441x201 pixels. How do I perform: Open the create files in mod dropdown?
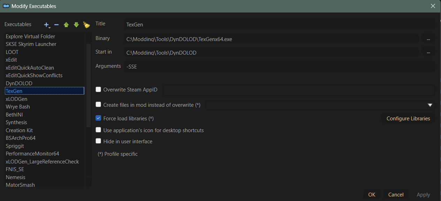430,105
